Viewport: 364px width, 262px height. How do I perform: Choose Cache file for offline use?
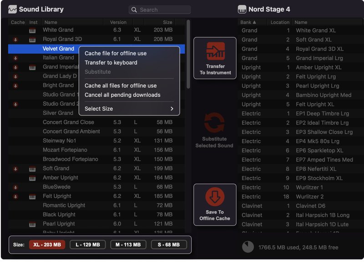pyautogui.click(x=116, y=53)
